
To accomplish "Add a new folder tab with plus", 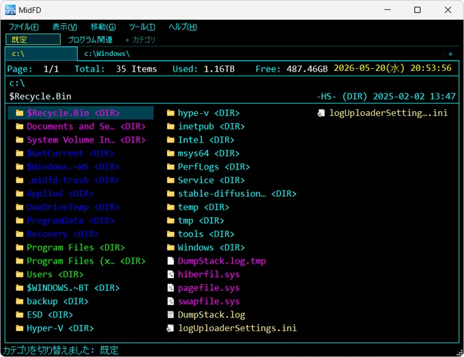I will pos(450,54).
